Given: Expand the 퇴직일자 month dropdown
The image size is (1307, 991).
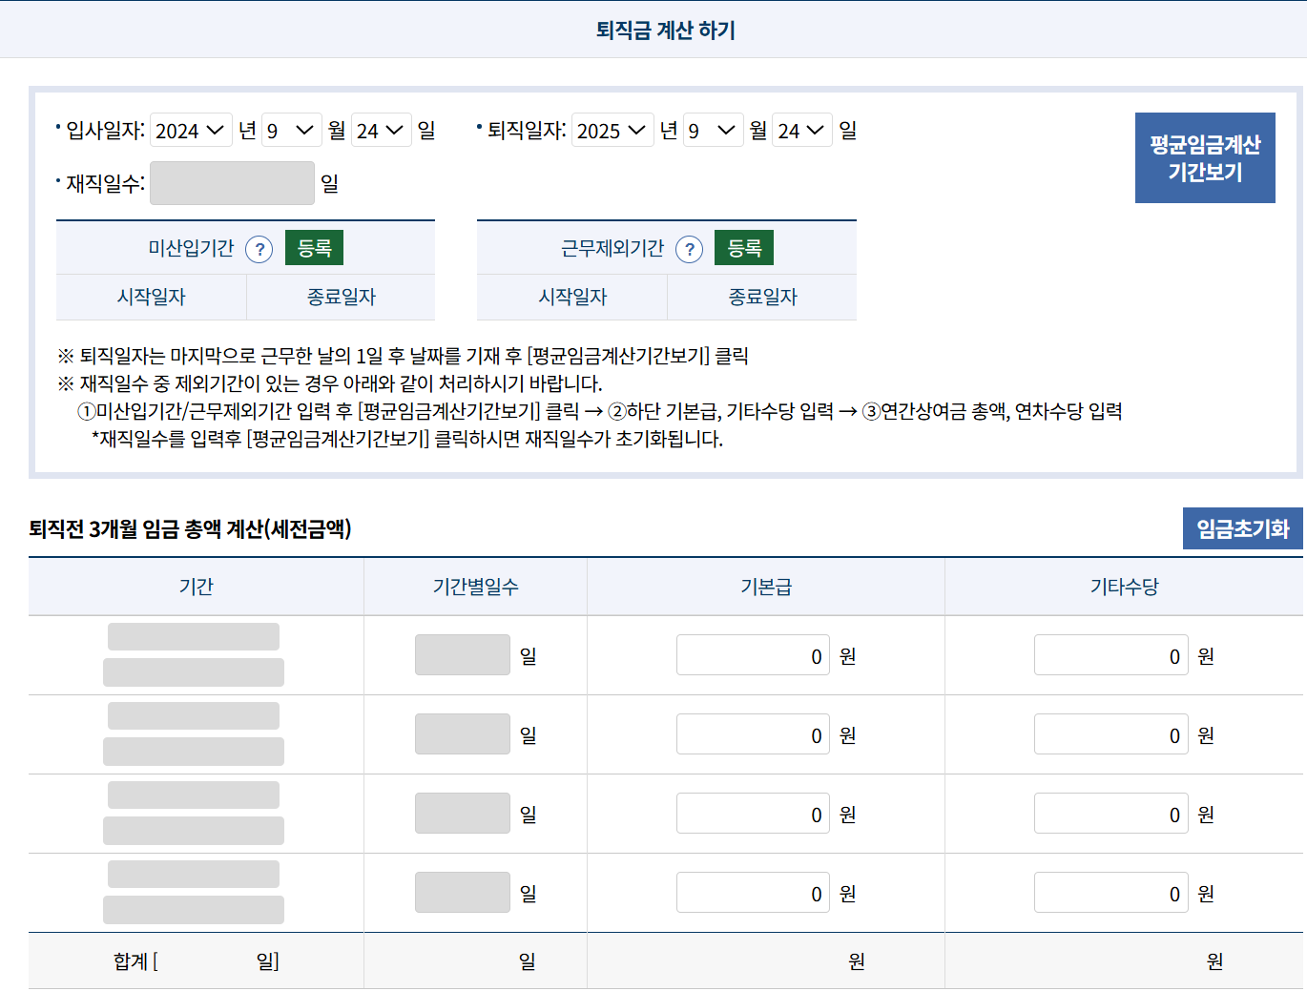Looking at the screenshot, I should [x=713, y=131].
